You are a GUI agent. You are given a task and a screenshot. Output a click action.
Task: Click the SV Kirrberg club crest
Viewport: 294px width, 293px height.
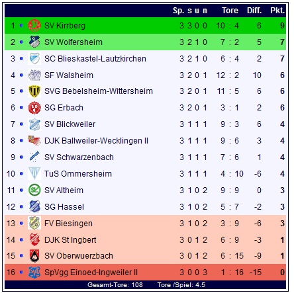34,26
